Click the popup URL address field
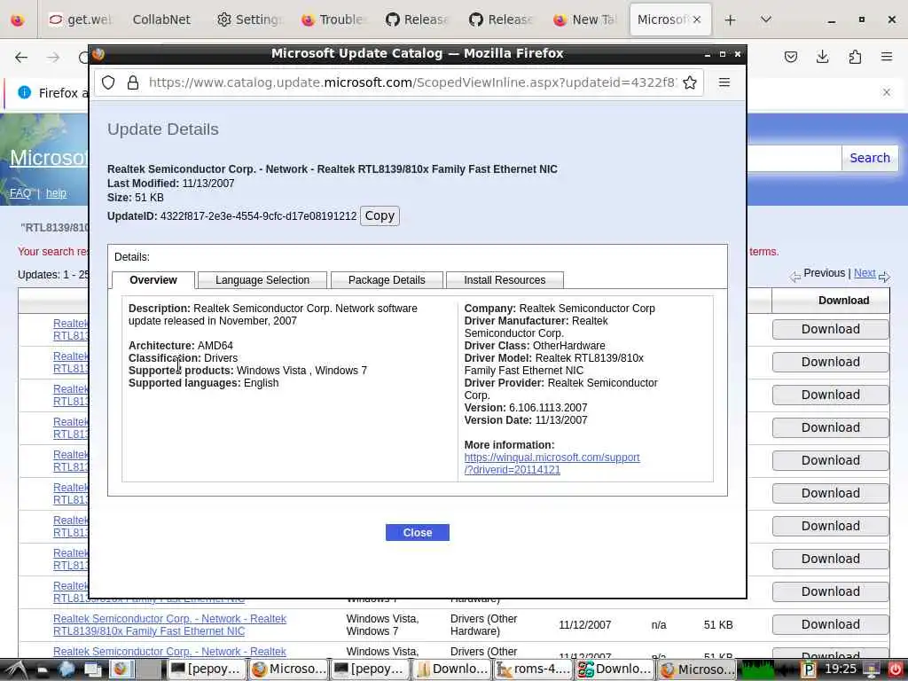This screenshot has width=908, height=681. pos(411,82)
